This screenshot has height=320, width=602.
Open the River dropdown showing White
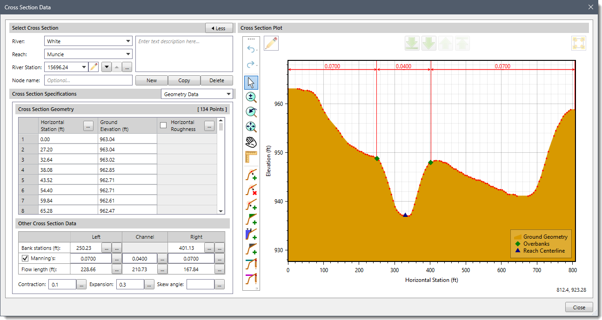pyautogui.click(x=88, y=41)
